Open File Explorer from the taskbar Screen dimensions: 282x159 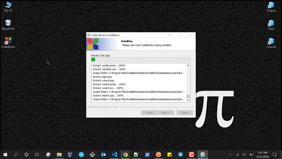tap(59, 155)
